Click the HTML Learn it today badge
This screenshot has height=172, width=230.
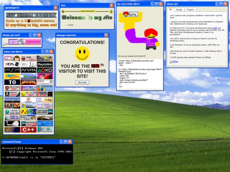click(x=29, y=88)
